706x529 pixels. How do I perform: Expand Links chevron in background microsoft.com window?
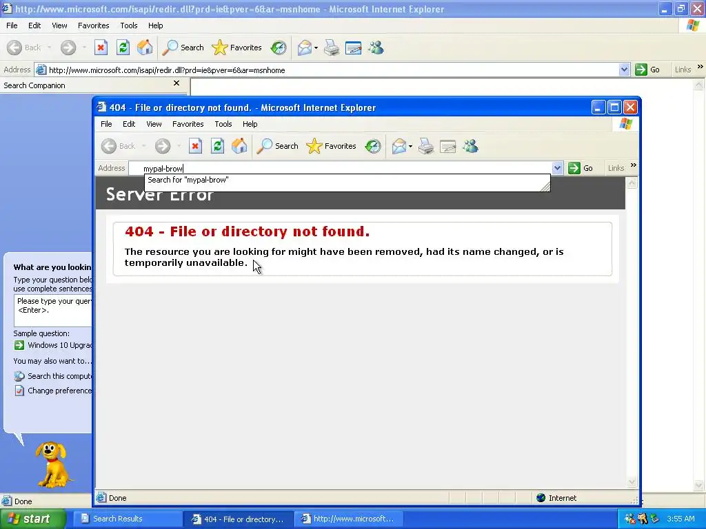click(700, 67)
